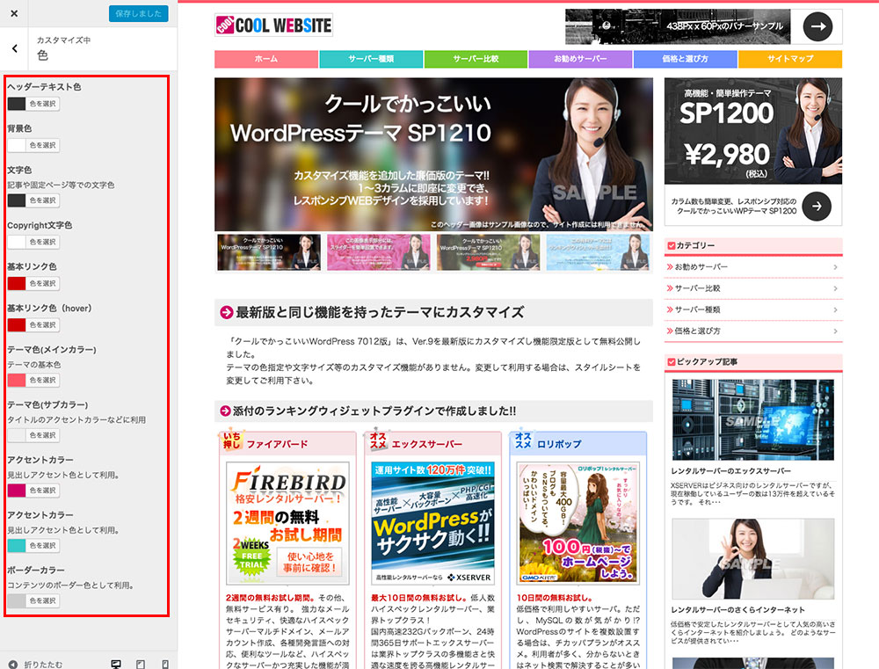Click the arrow in SP1200 sidebar banner

pyautogui.click(x=817, y=207)
